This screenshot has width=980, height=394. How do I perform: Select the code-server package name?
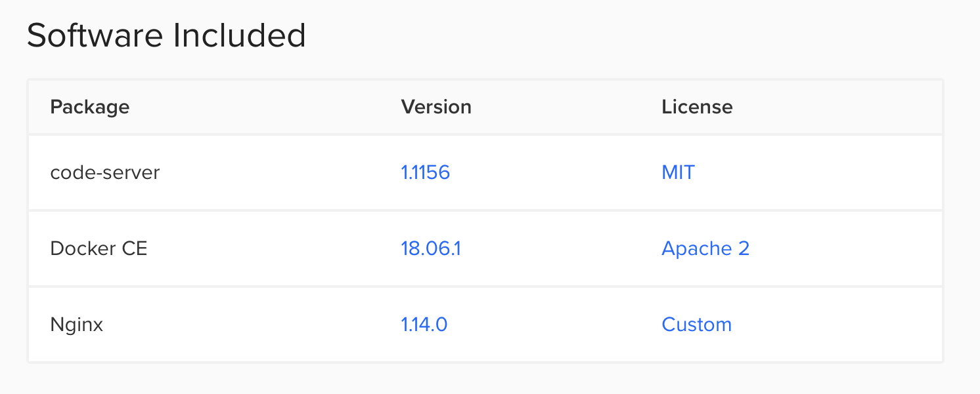105,172
